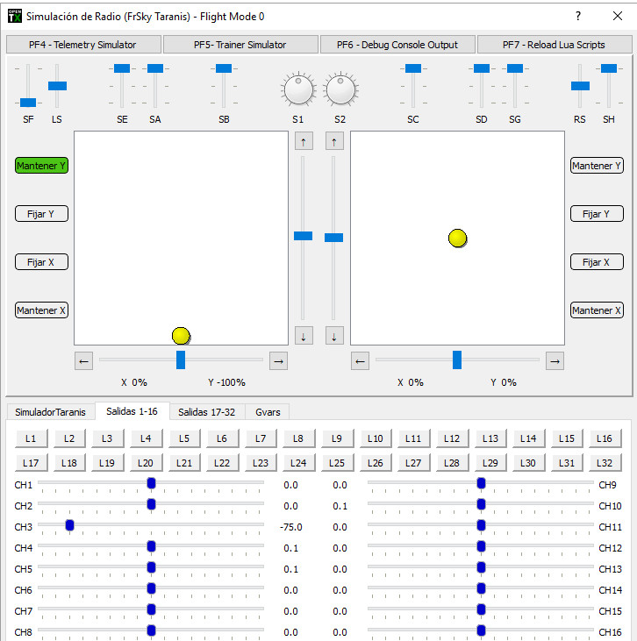Switch to the Gvars tab
The image size is (637, 641).
(x=267, y=411)
